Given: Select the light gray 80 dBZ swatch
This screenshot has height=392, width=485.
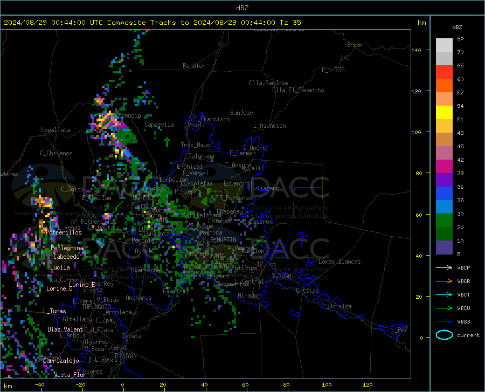Looking at the screenshot, I should [444, 45].
